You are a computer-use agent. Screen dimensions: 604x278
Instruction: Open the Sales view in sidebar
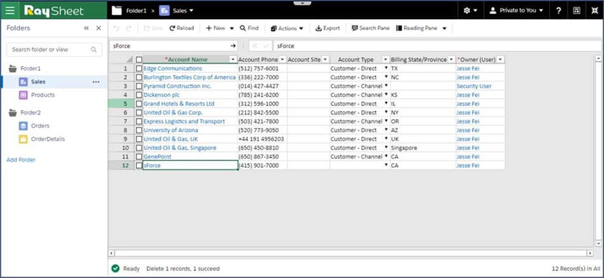[38, 81]
